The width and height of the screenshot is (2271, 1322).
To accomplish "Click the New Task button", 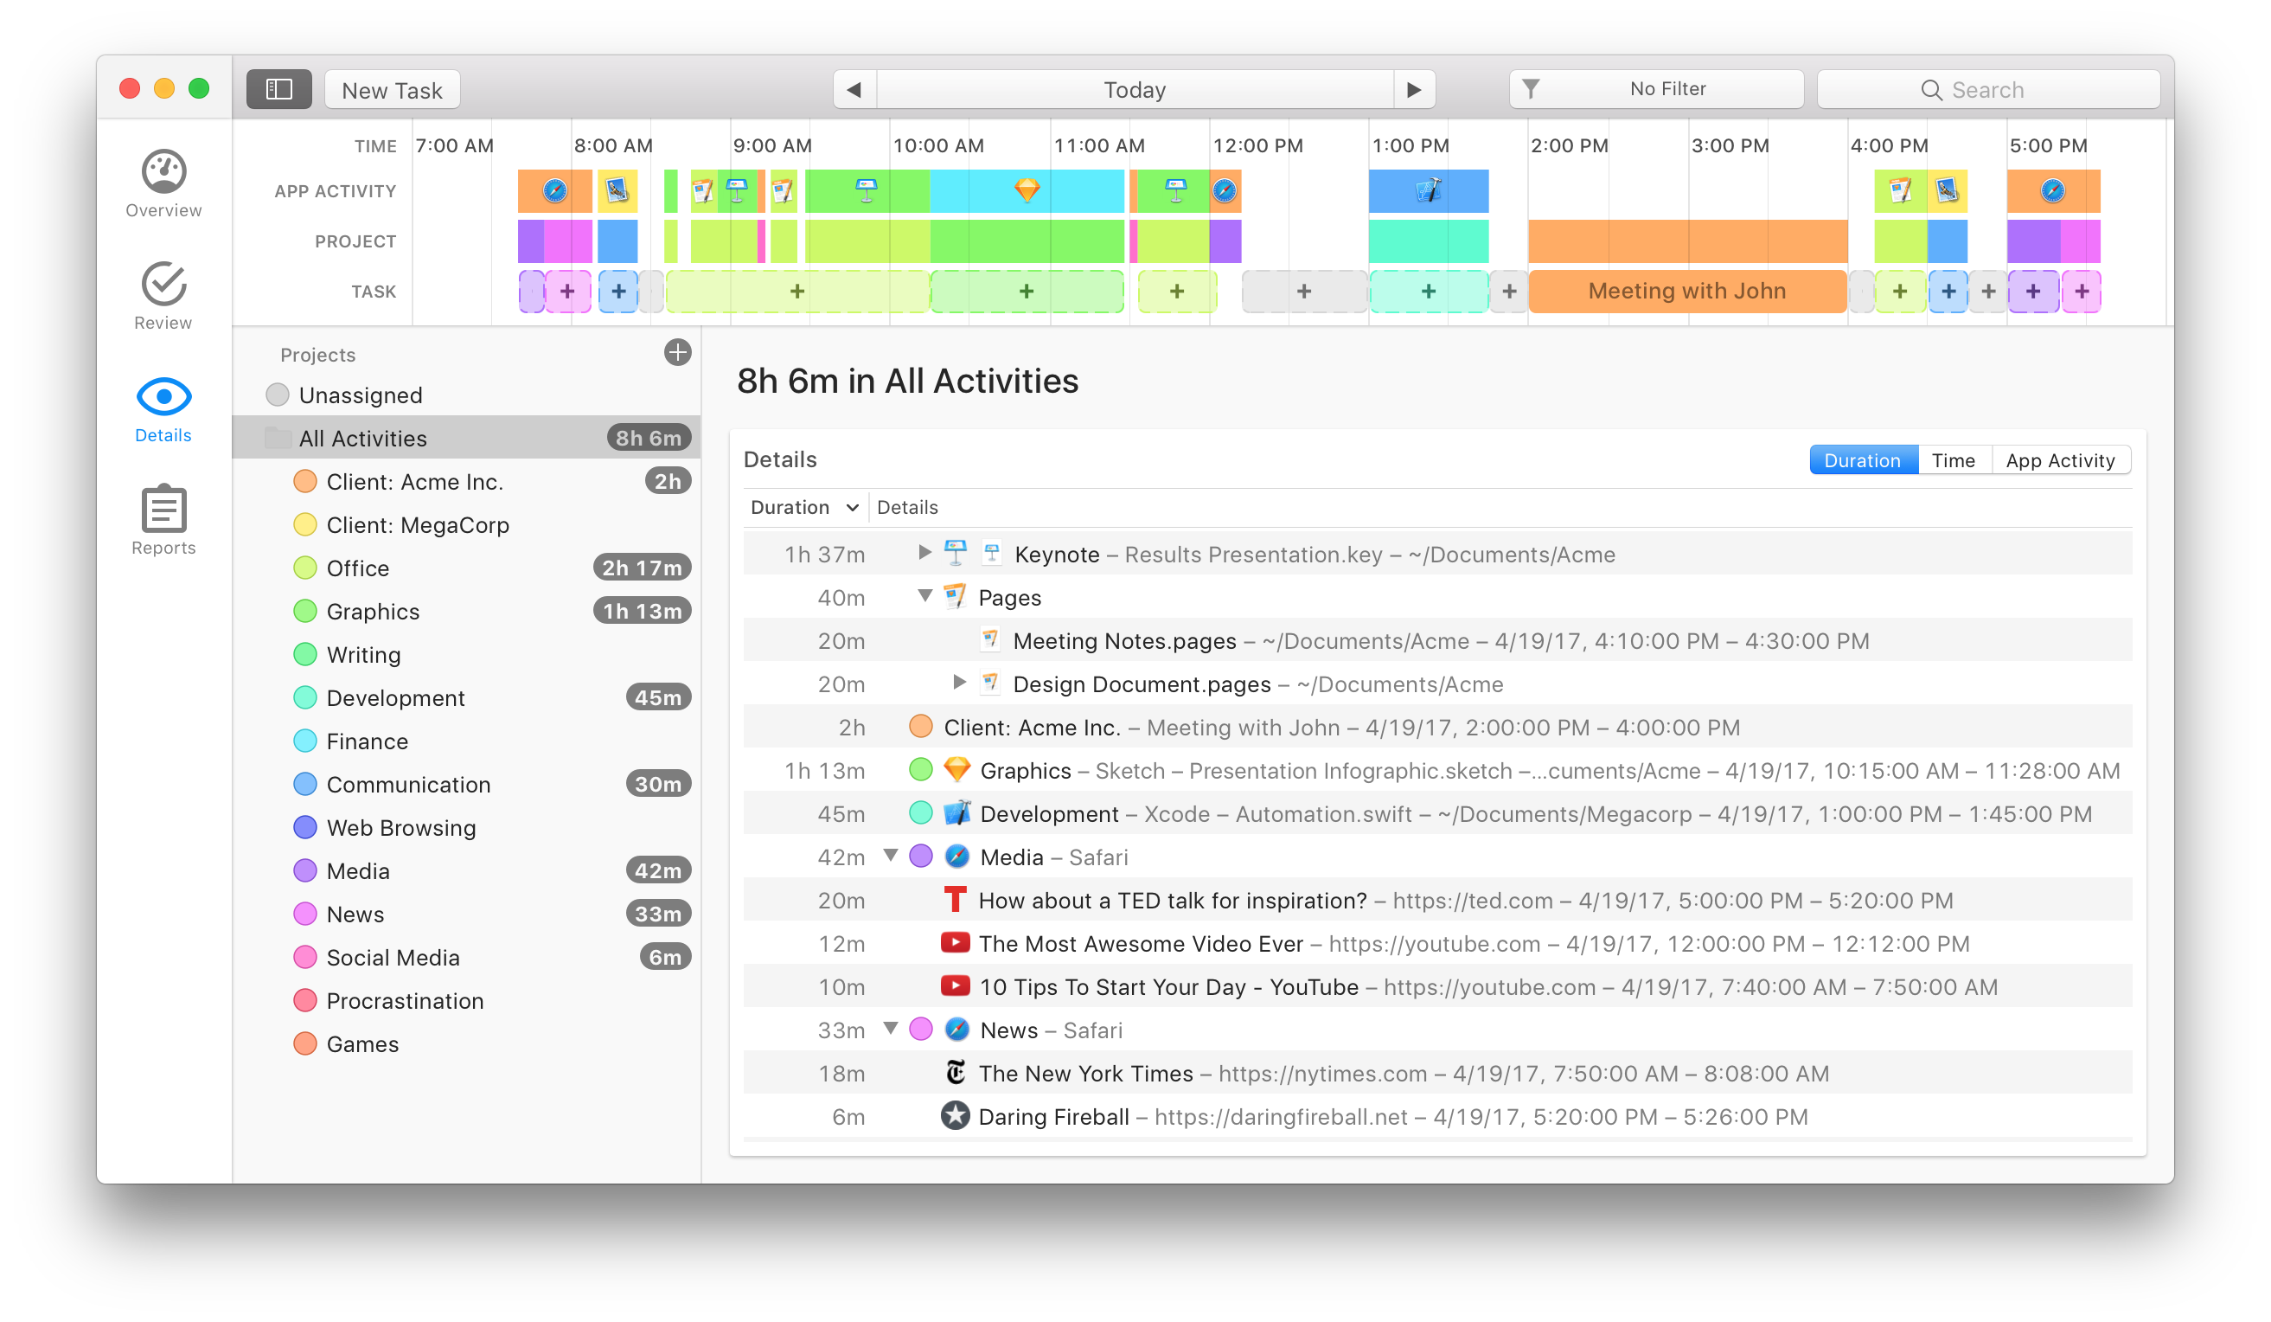I will coord(392,90).
